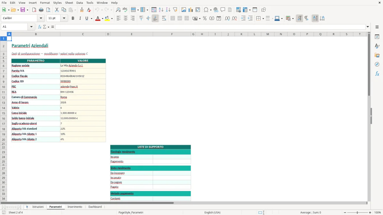Center text horizontally
The image size is (383, 215).
tap(125, 18)
